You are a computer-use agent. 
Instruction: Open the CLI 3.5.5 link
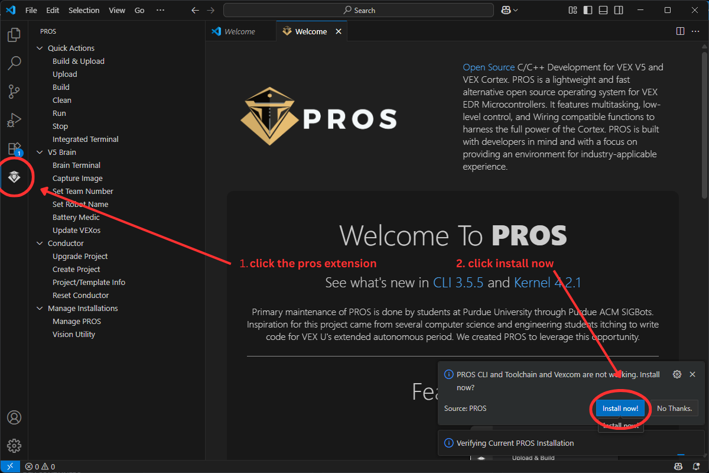458,283
